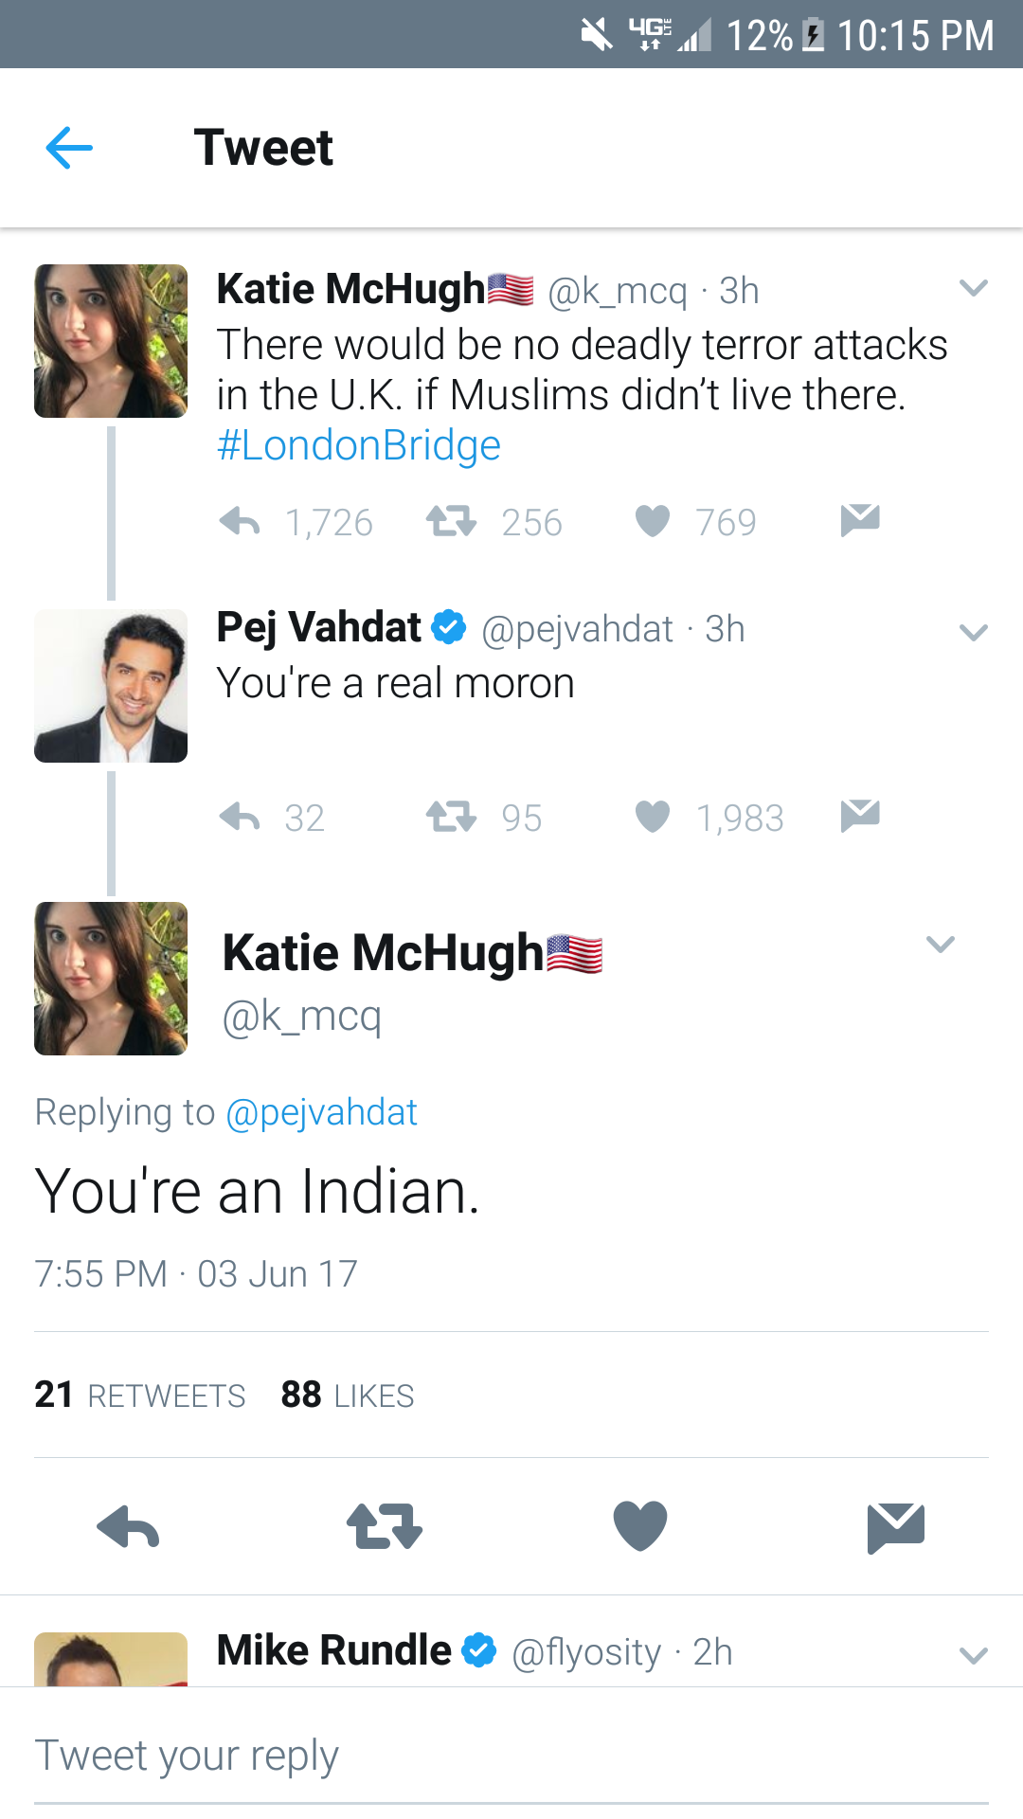Retweet the #LondonBridge tweet with 256 retweets
Screen dimensions: 1023x1819
click(x=451, y=521)
